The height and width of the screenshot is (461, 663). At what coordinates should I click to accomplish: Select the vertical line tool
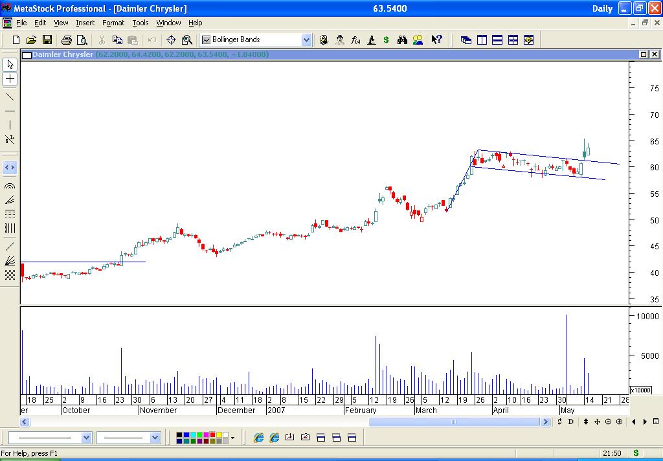click(x=10, y=125)
